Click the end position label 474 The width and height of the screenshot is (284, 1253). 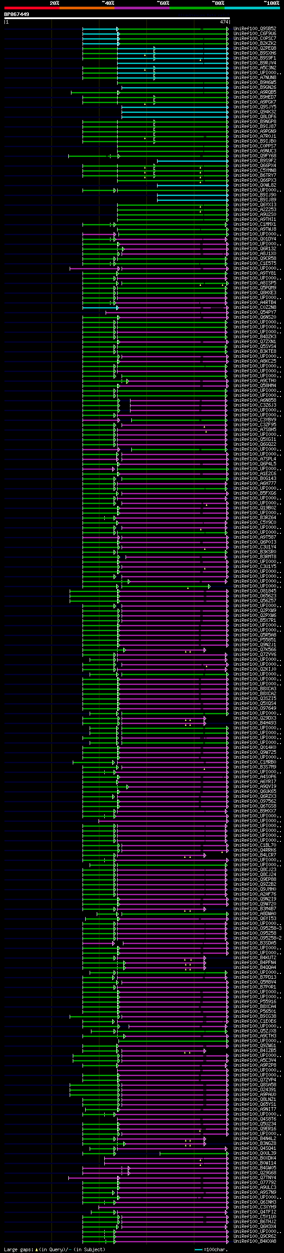click(x=224, y=22)
